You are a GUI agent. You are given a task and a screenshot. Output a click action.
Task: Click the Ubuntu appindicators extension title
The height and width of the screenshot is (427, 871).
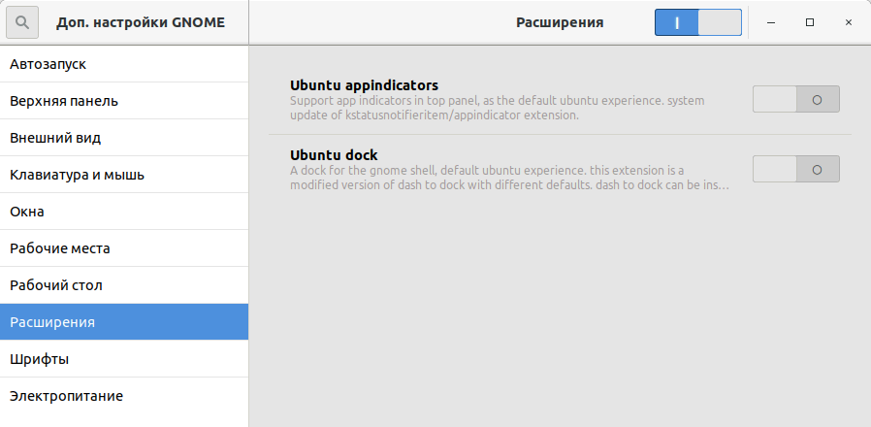tap(364, 85)
